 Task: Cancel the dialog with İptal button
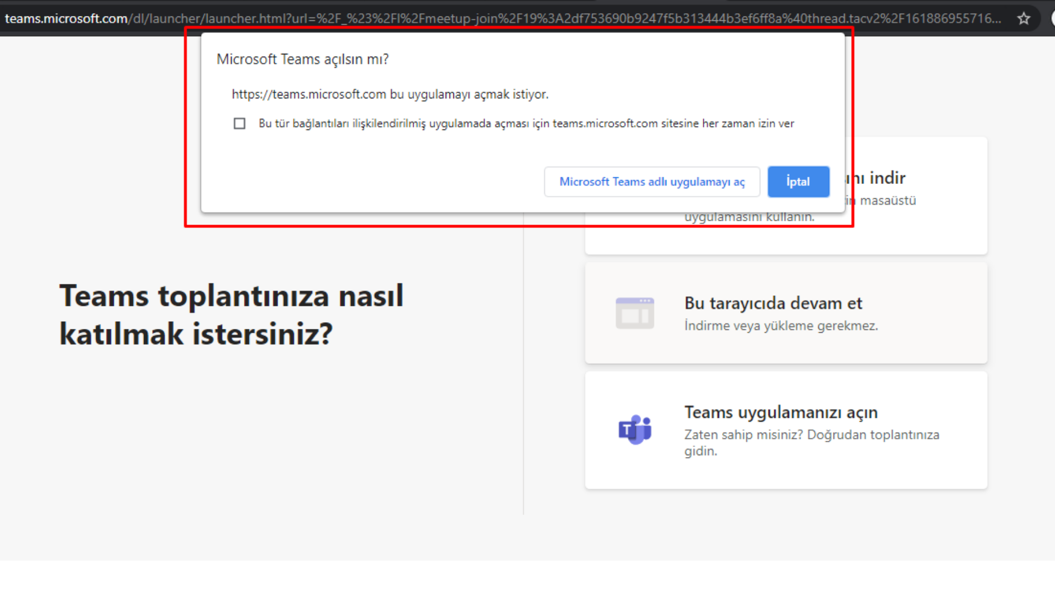pos(798,182)
